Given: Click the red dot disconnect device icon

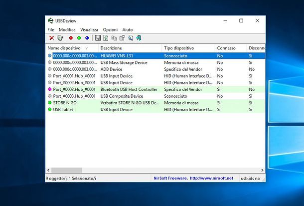Looking at the screenshot, I should 71,38.
